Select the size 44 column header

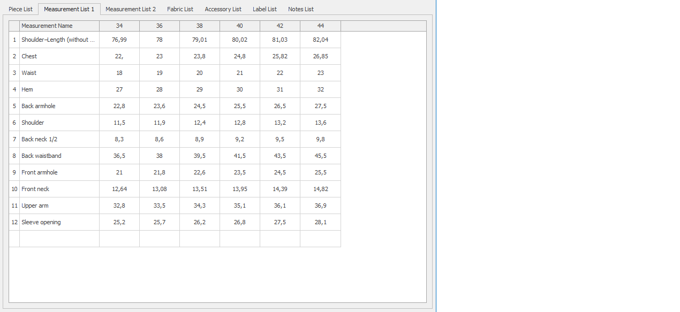(x=320, y=26)
